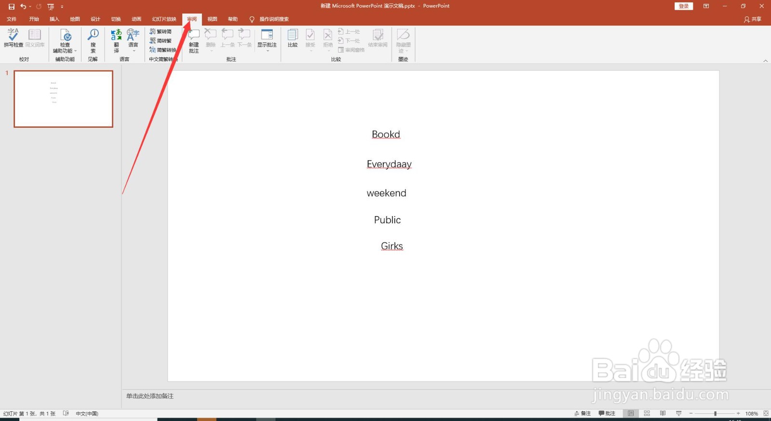Click spelling check icon in status bar
The image size is (771, 421).
coord(66,413)
